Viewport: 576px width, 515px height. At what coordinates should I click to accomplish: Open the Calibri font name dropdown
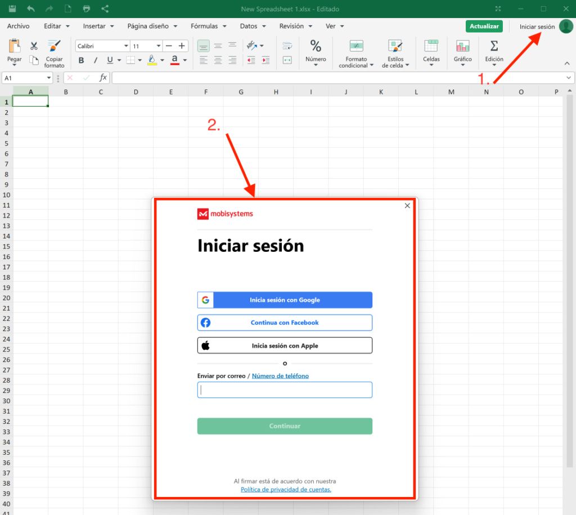point(102,46)
